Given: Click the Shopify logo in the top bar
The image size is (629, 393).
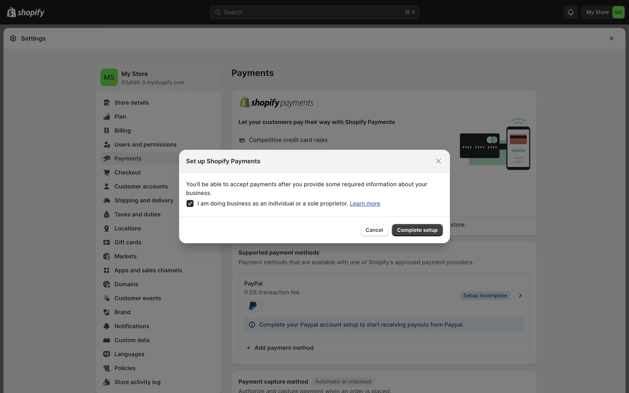Looking at the screenshot, I should tap(26, 12).
